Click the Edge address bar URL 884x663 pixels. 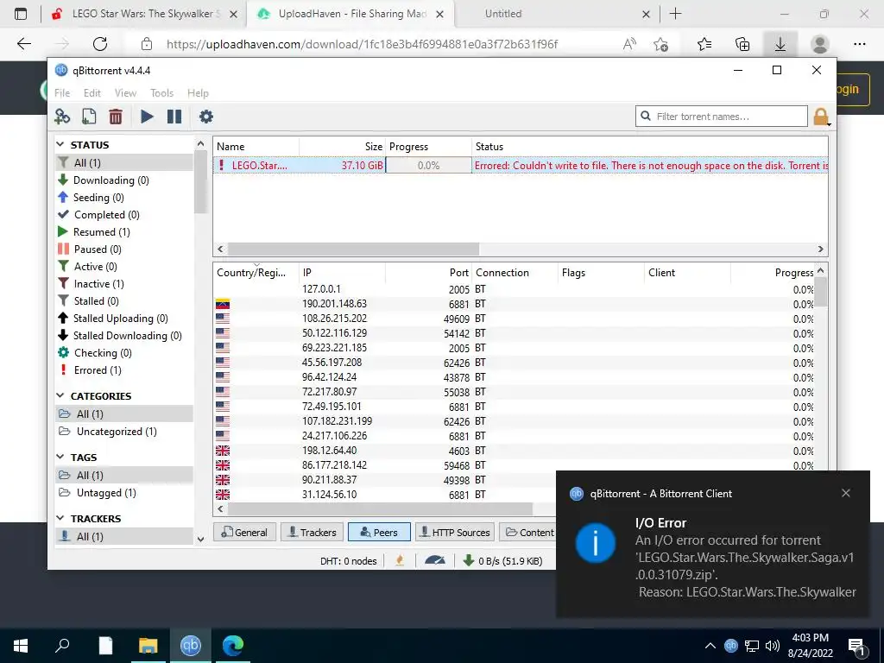tap(362, 44)
